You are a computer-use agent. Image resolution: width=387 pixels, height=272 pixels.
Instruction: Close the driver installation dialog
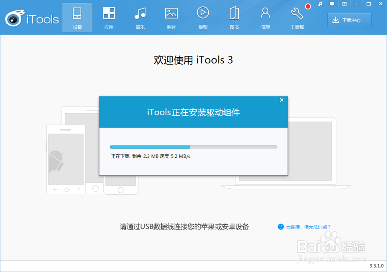pos(282,100)
